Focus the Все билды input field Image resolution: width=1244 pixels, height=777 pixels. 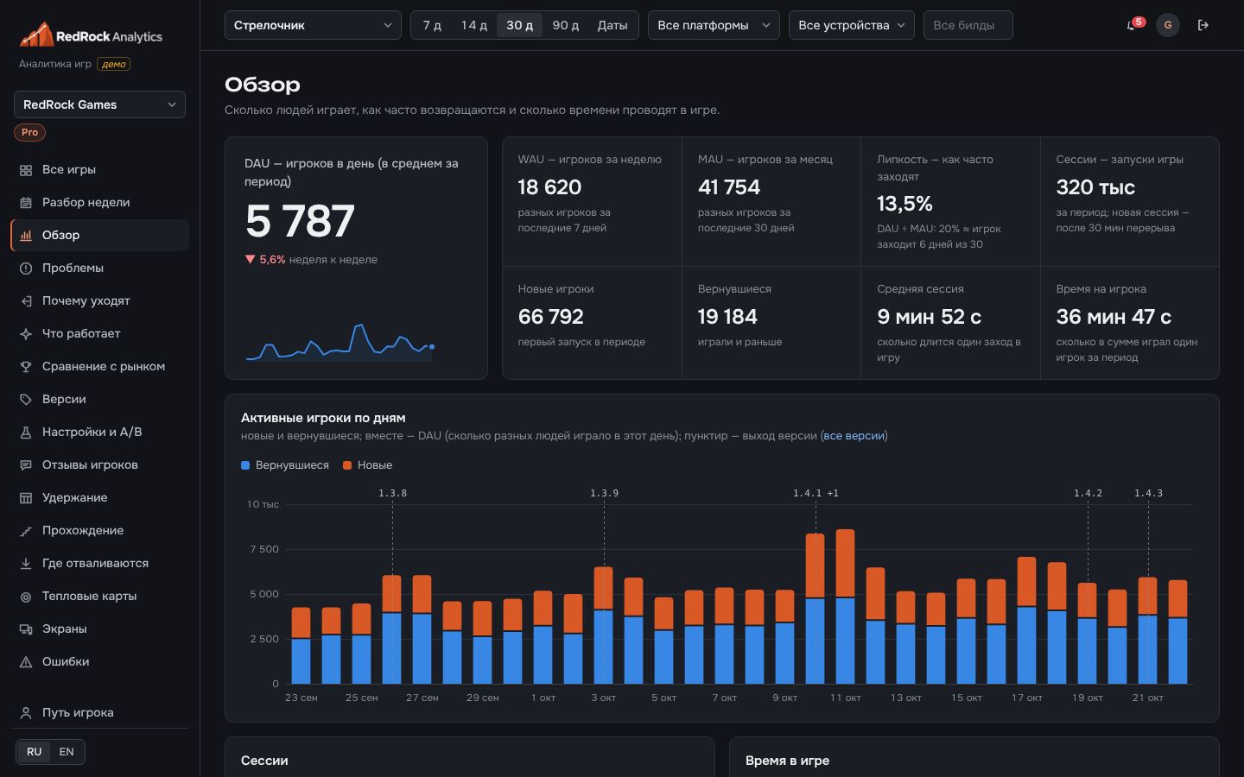click(x=968, y=25)
